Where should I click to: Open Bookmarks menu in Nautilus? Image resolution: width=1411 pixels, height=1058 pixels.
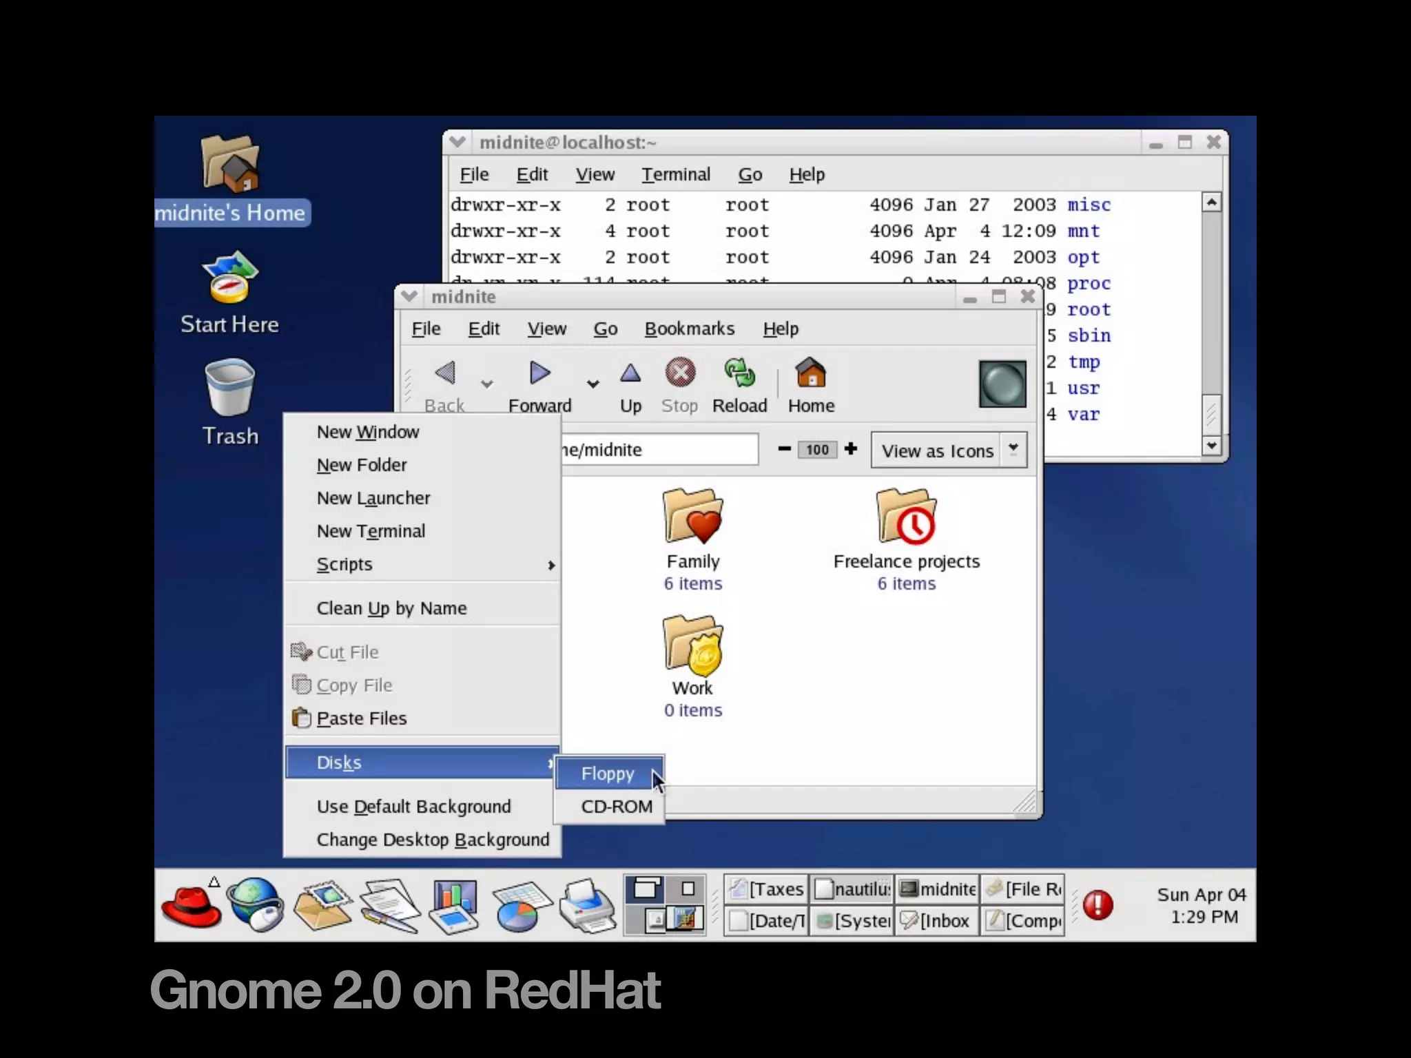[x=690, y=329]
